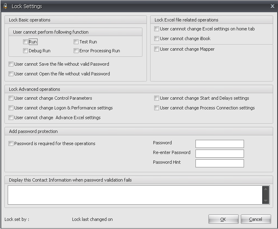The image size is (278, 229).
Task: Close the Lock Settings dialog
Action: [272, 6]
